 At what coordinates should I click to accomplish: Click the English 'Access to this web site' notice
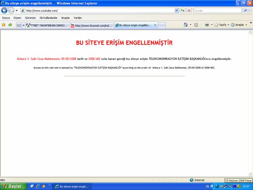(x=124, y=68)
